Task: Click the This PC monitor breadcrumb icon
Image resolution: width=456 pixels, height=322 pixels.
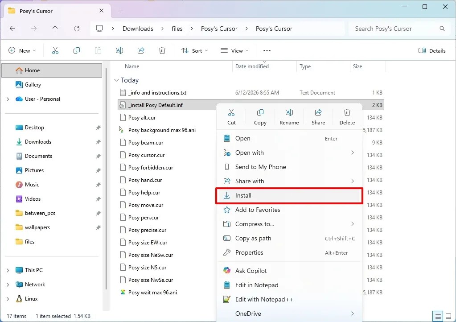Action: pos(99,29)
